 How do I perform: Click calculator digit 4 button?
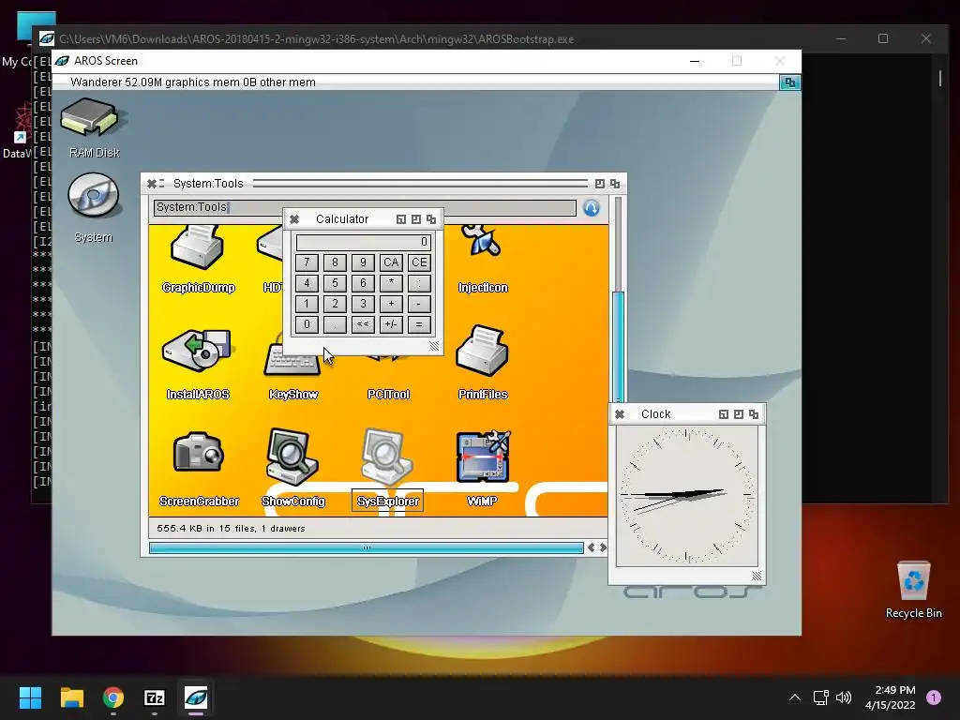307,283
